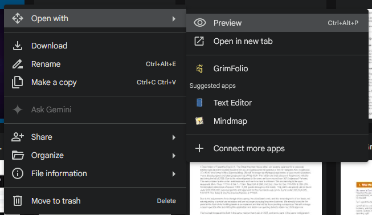Image resolution: width=372 pixels, height=215 pixels.
Task: Click the plus icon for Connect more apps
Action: point(199,148)
